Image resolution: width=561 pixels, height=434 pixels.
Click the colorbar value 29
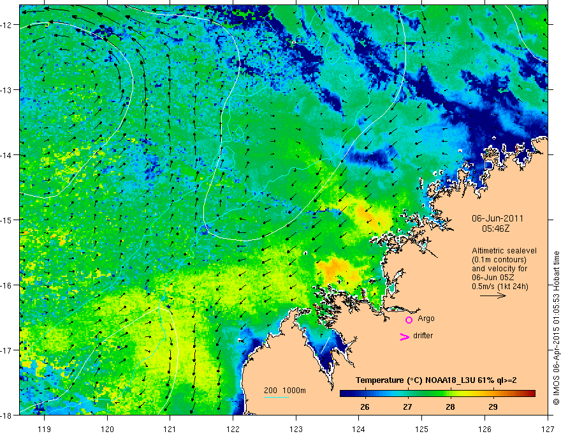493,407
